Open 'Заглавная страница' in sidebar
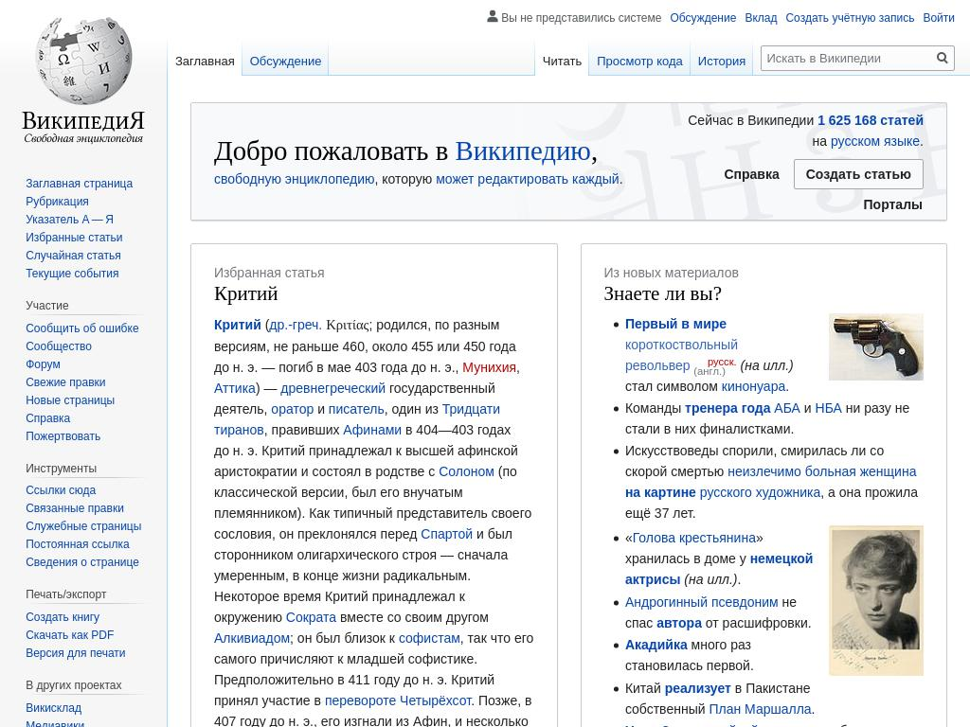Image resolution: width=970 pixels, height=727 pixels. (80, 184)
